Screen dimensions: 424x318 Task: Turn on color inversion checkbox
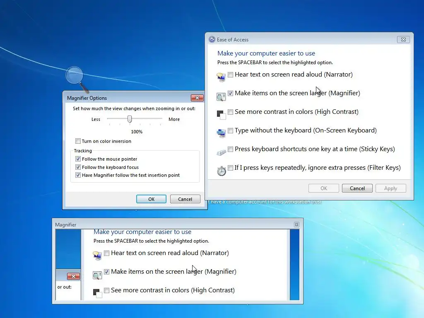[78, 141]
